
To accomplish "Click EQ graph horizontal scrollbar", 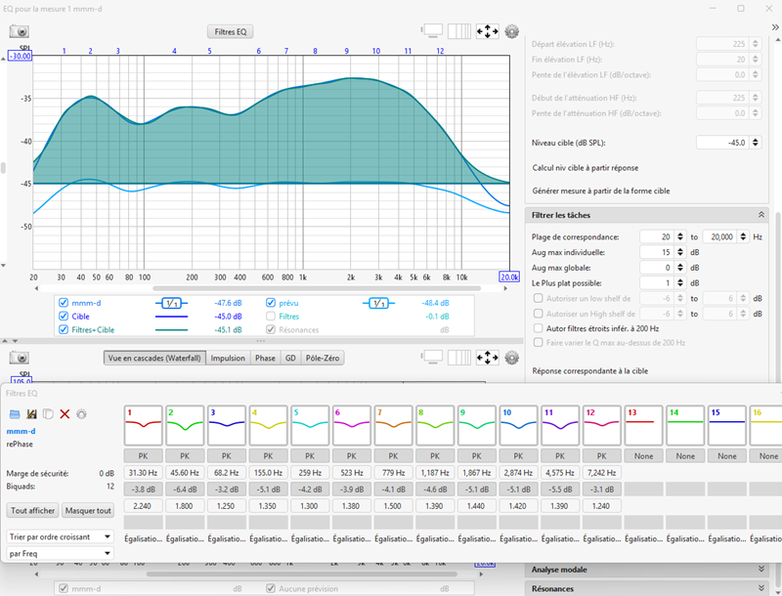I will pos(316,288).
